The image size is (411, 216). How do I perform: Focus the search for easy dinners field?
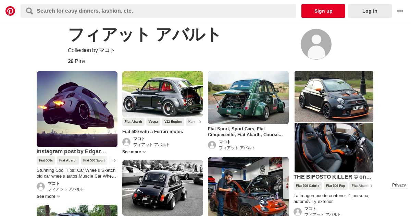158,11
